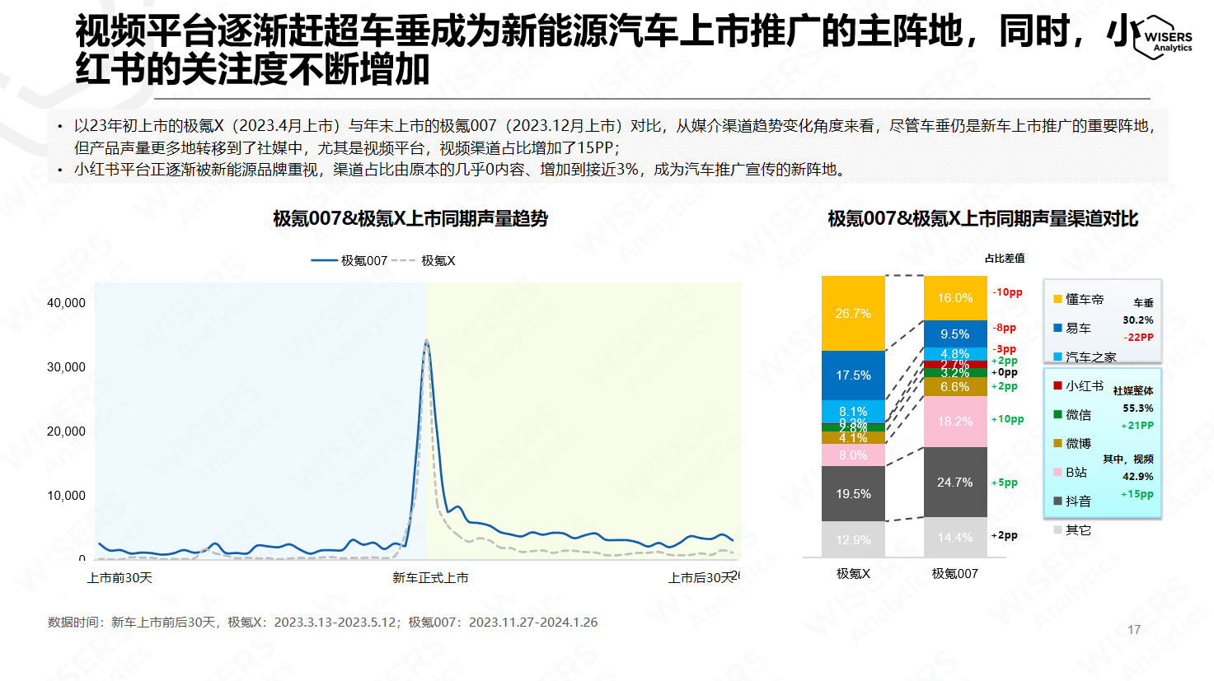Click the 汽车之家 legend label
Image resolution: width=1214 pixels, height=681 pixels.
tap(1090, 357)
